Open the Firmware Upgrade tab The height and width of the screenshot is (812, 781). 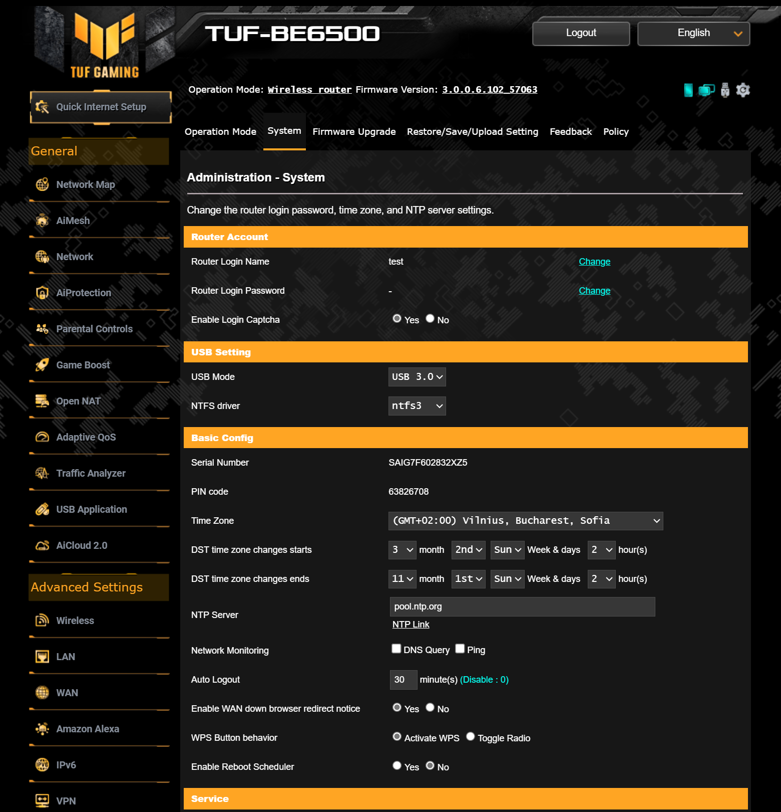click(354, 132)
